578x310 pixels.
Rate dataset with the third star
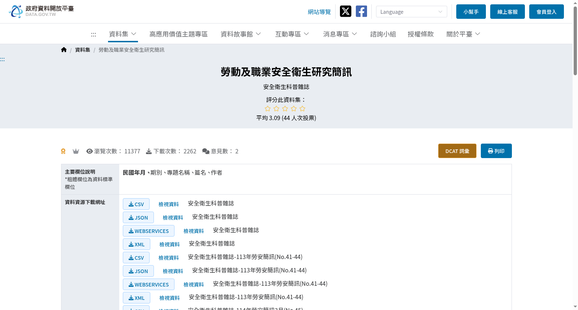click(x=285, y=109)
